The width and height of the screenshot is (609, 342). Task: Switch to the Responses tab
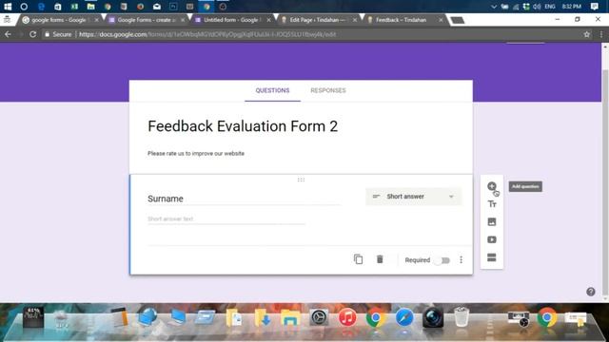tap(328, 90)
